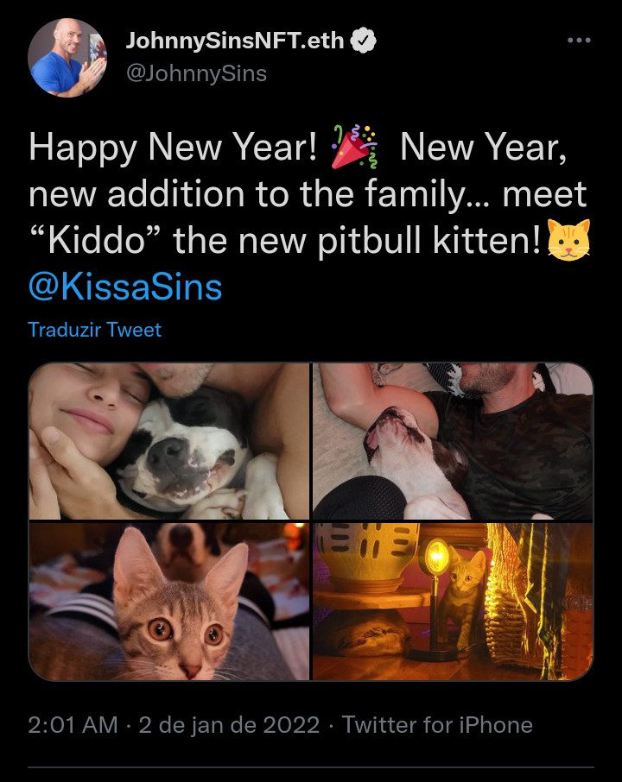This screenshot has width=622, height=782.
Task: Click Traduzir Tweet to translate
Action: click(x=95, y=330)
